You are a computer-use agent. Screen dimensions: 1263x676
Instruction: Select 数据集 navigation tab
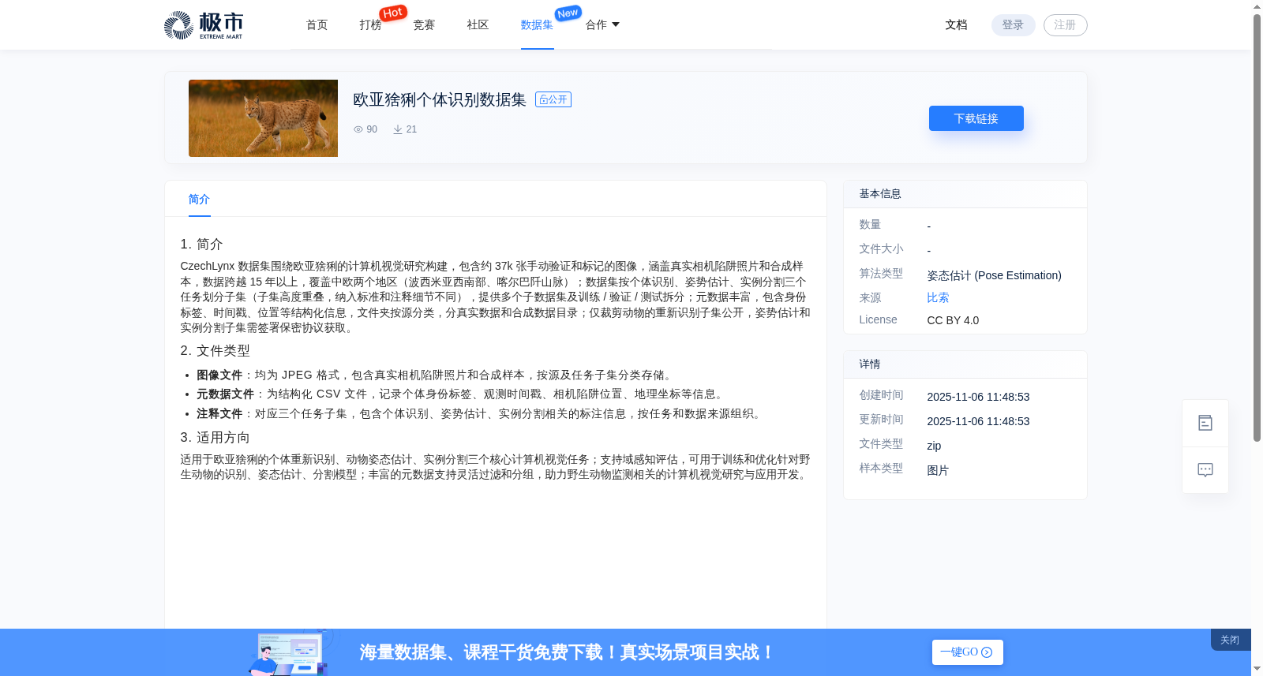click(537, 25)
